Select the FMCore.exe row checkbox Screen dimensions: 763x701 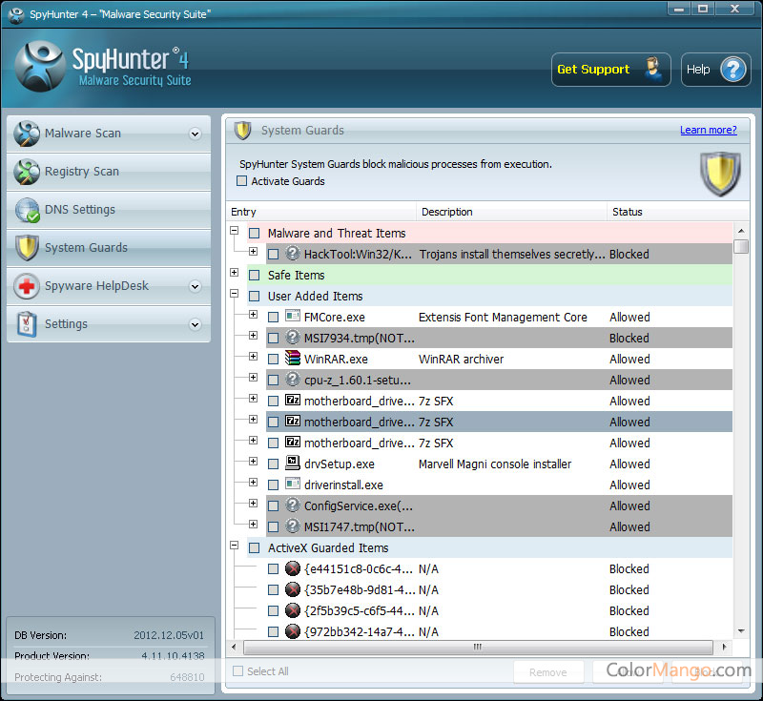point(273,318)
